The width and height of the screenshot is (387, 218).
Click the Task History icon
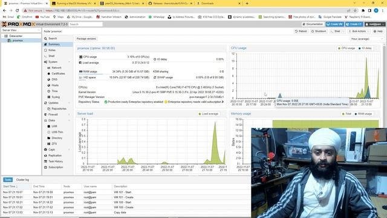45,162
